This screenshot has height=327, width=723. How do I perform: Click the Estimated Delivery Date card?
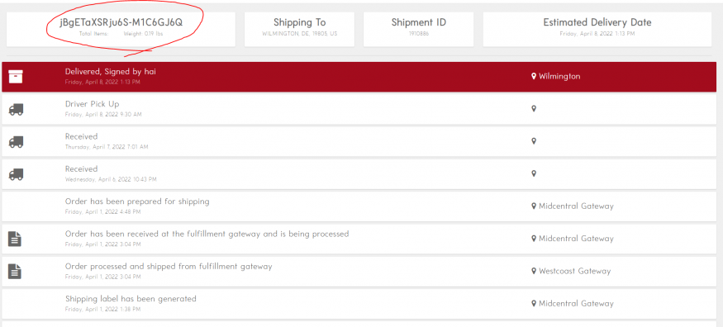pyautogui.click(x=597, y=29)
